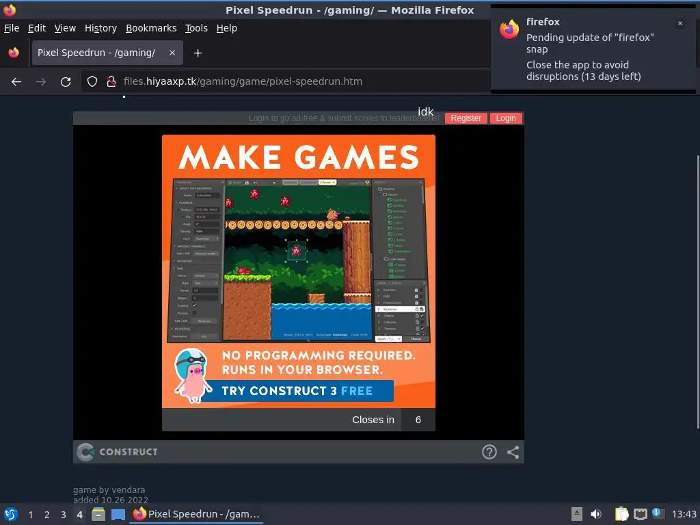Click the Register button
Screen dimensions: 700x525
click(466, 118)
